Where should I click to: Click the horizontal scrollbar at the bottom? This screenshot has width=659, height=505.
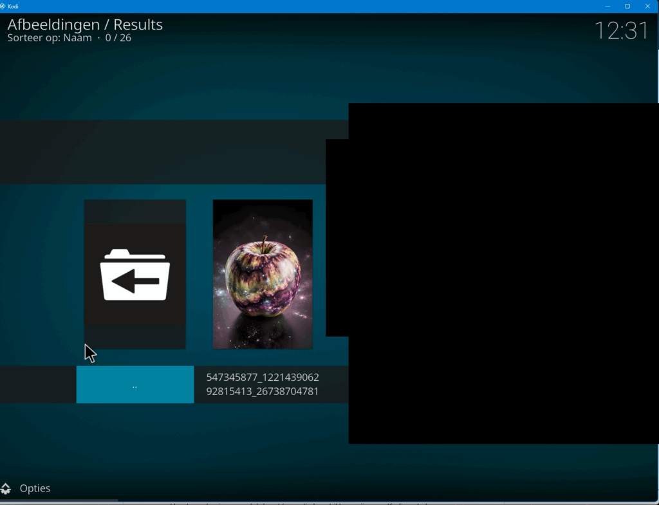coord(59,500)
